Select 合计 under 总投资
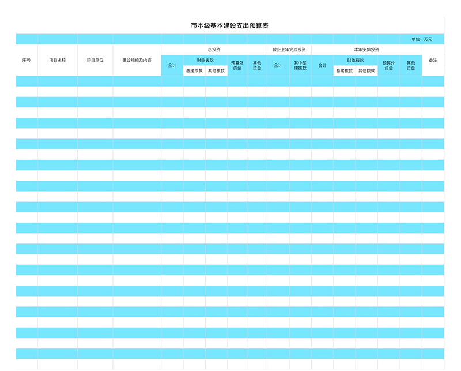 (172, 65)
